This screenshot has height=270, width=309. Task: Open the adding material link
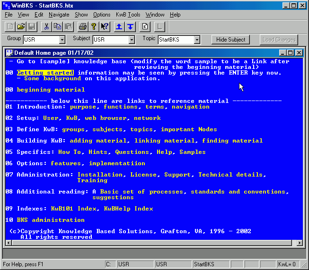pos(98,141)
